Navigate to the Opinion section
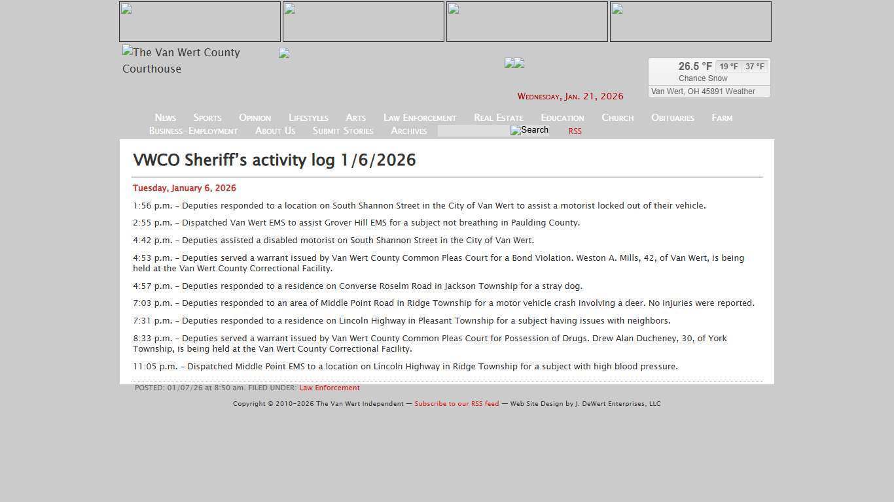This screenshot has width=894, height=502. coord(255,118)
